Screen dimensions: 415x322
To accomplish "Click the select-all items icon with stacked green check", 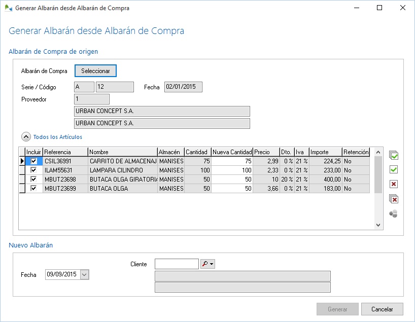I will click(393, 155).
